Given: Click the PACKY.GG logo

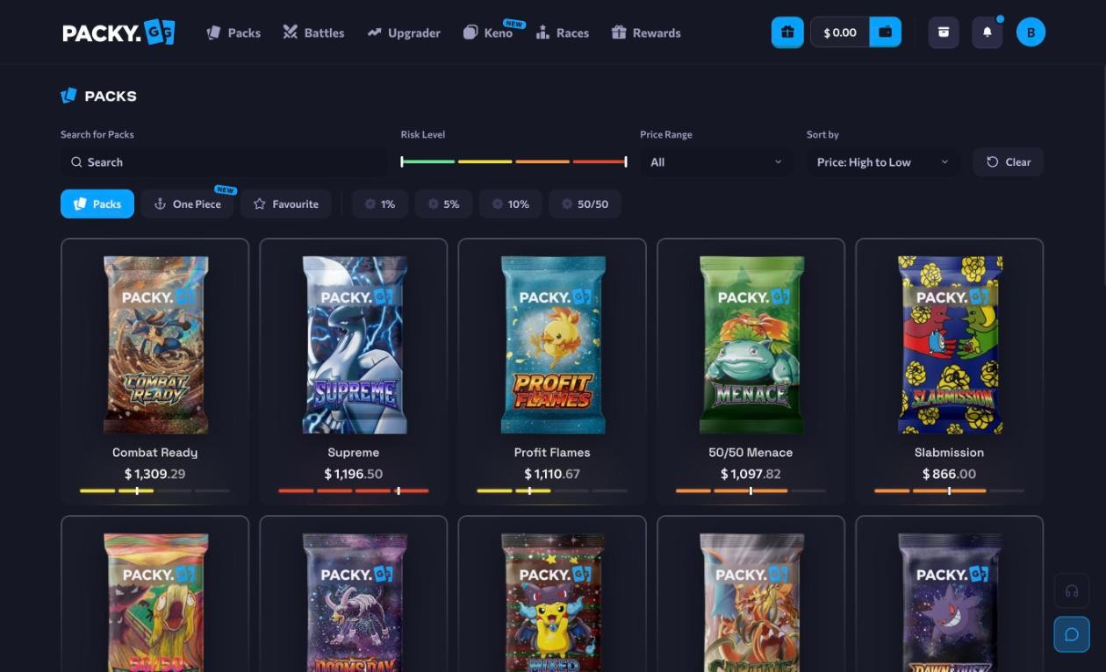Looking at the screenshot, I should click(118, 32).
